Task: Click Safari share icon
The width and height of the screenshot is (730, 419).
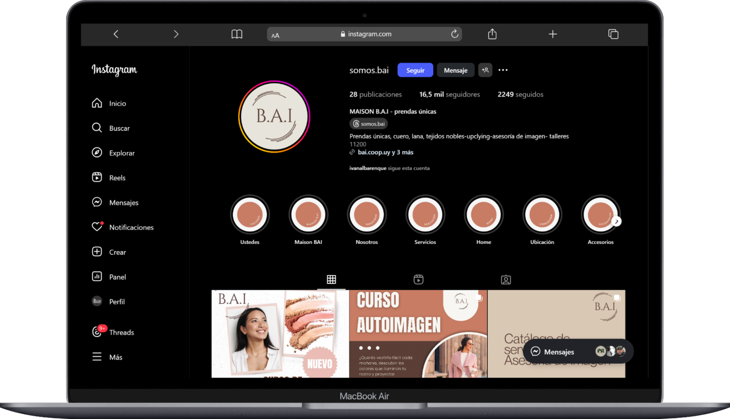Action: click(492, 34)
